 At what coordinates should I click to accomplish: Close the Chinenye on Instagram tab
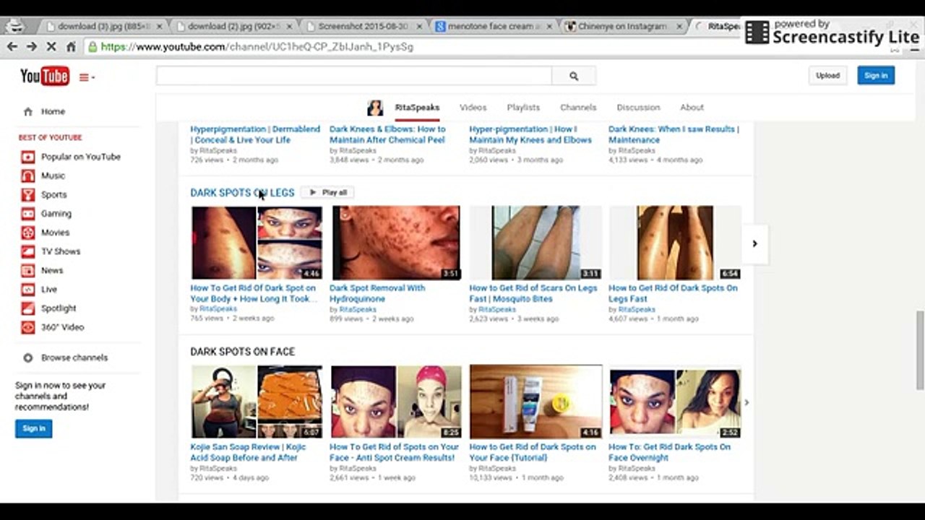679,27
